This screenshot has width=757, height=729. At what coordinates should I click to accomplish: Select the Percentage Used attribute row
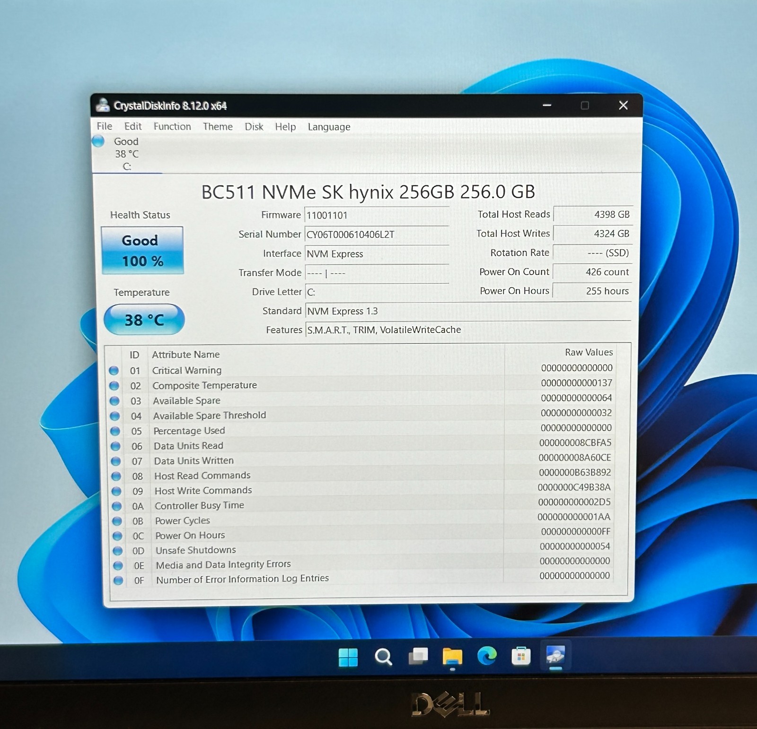pyautogui.click(x=362, y=429)
